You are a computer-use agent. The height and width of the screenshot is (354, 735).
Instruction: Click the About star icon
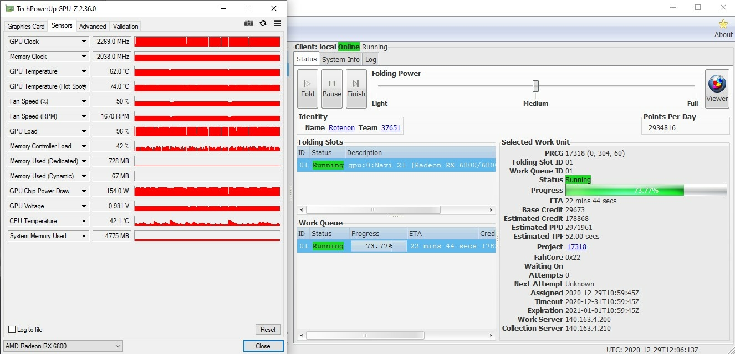click(x=723, y=24)
